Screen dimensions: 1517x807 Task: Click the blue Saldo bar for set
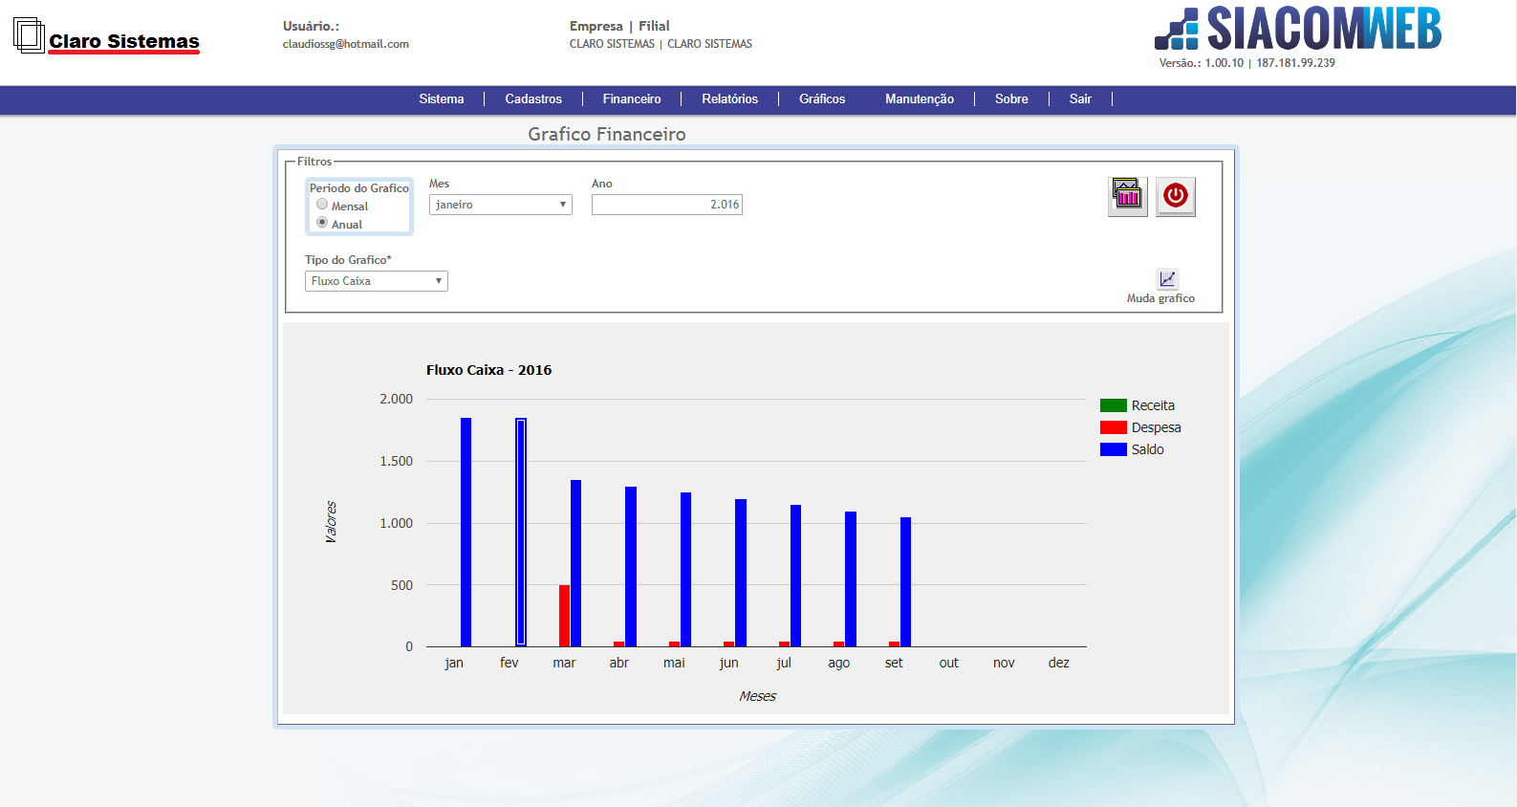906,582
